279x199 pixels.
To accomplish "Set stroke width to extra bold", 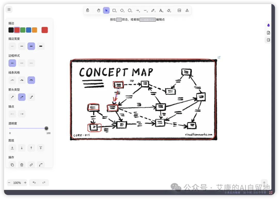I will point(41,46).
